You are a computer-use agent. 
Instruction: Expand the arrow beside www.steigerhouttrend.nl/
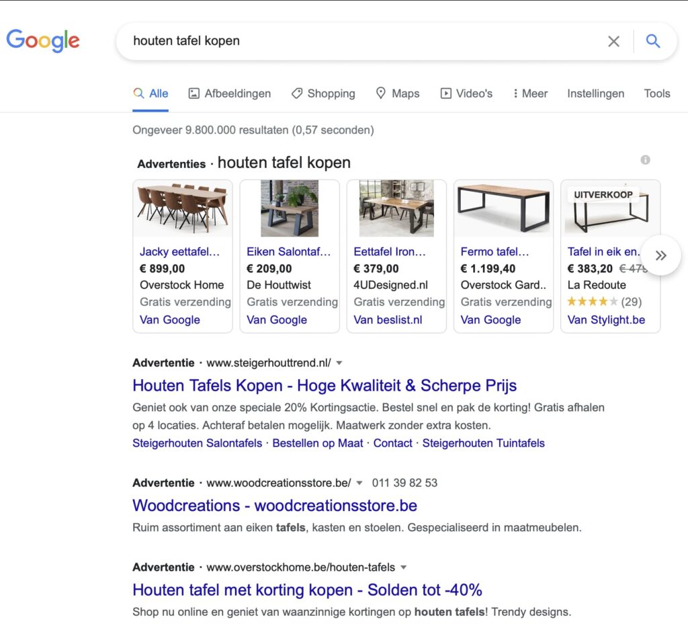(339, 363)
